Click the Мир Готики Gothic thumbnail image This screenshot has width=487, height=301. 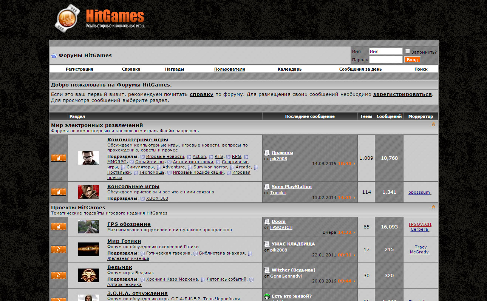[88, 249]
